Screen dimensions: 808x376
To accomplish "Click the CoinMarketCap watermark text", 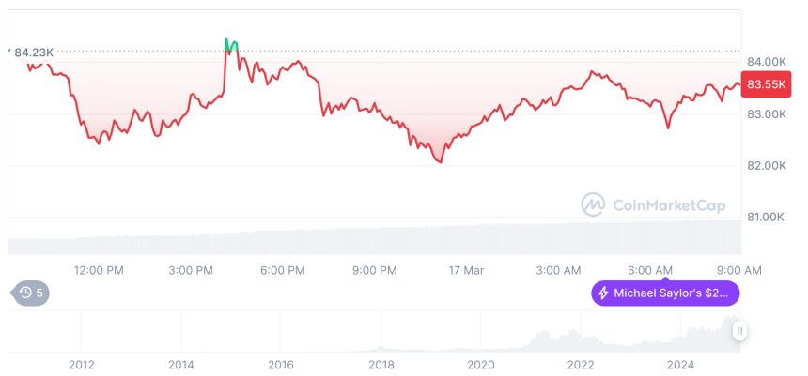I will click(x=667, y=203).
